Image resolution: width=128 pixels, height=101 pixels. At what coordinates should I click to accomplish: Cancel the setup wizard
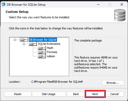pos(115,94)
